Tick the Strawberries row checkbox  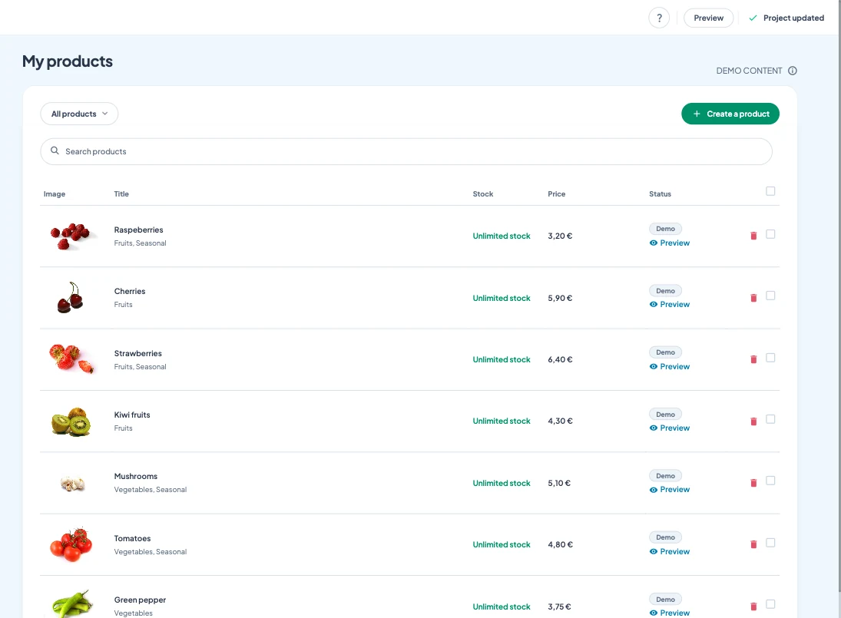tap(770, 358)
